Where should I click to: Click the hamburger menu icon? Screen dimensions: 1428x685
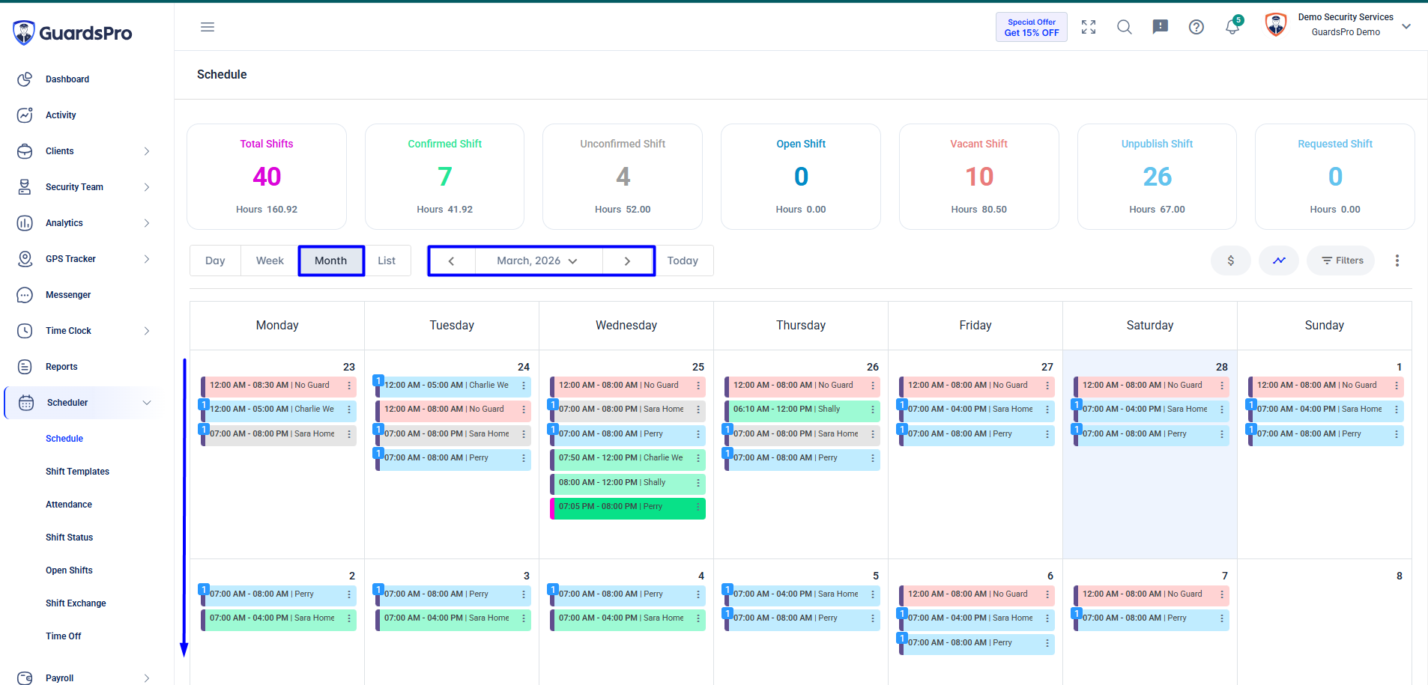pyautogui.click(x=208, y=27)
